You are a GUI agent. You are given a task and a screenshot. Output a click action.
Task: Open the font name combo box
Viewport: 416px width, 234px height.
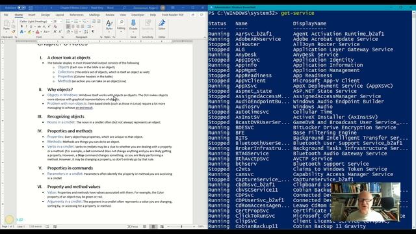(36, 21)
